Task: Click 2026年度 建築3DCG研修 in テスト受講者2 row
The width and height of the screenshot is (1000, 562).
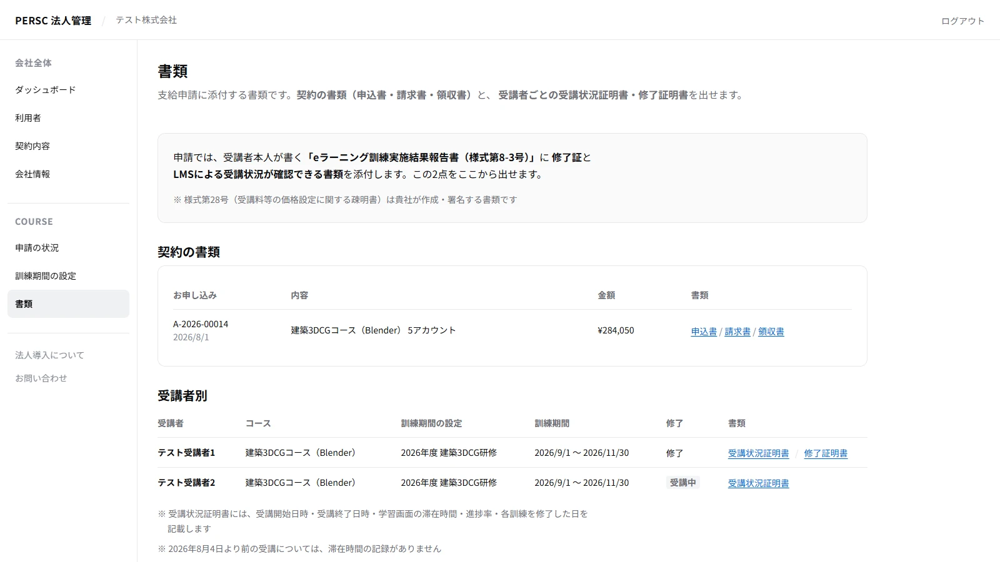Action: 449,483
